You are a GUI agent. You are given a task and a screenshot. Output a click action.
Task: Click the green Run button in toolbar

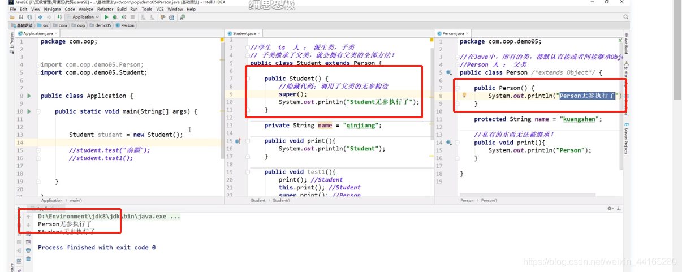pyautogui.click(x=106, y=17)
